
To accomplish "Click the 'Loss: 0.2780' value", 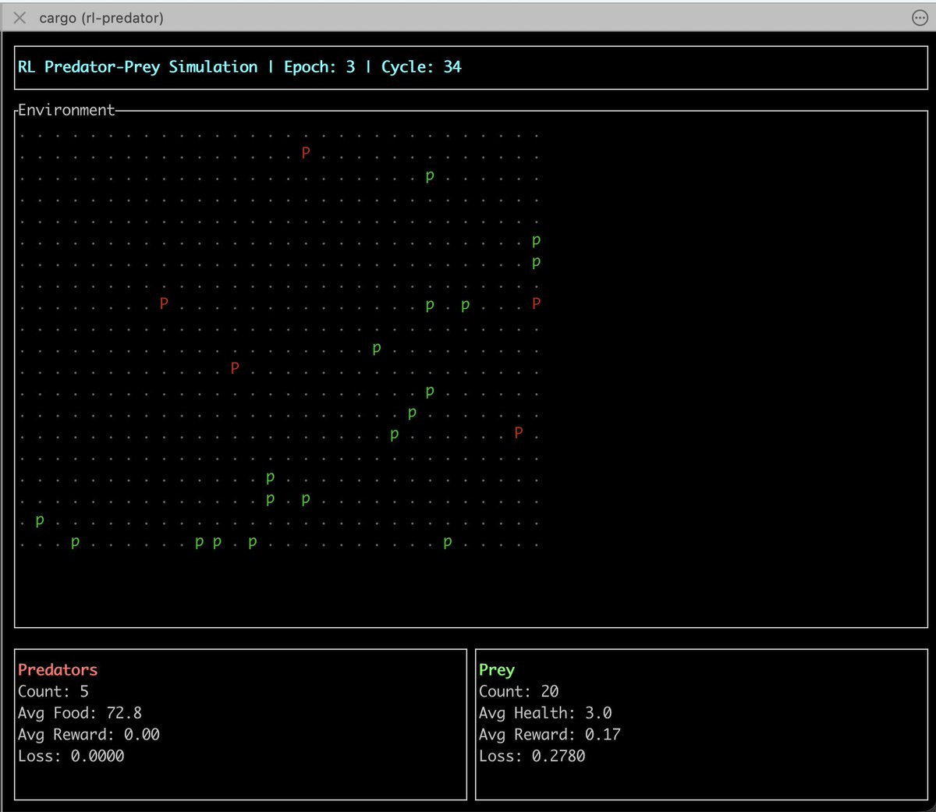I will coord(532,756).
